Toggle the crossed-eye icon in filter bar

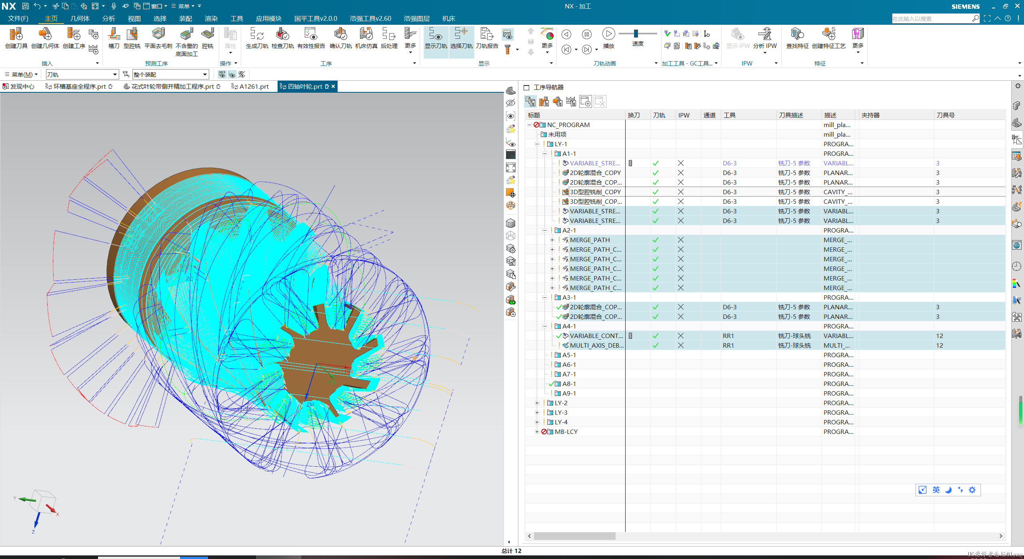[x=242, y=74]
